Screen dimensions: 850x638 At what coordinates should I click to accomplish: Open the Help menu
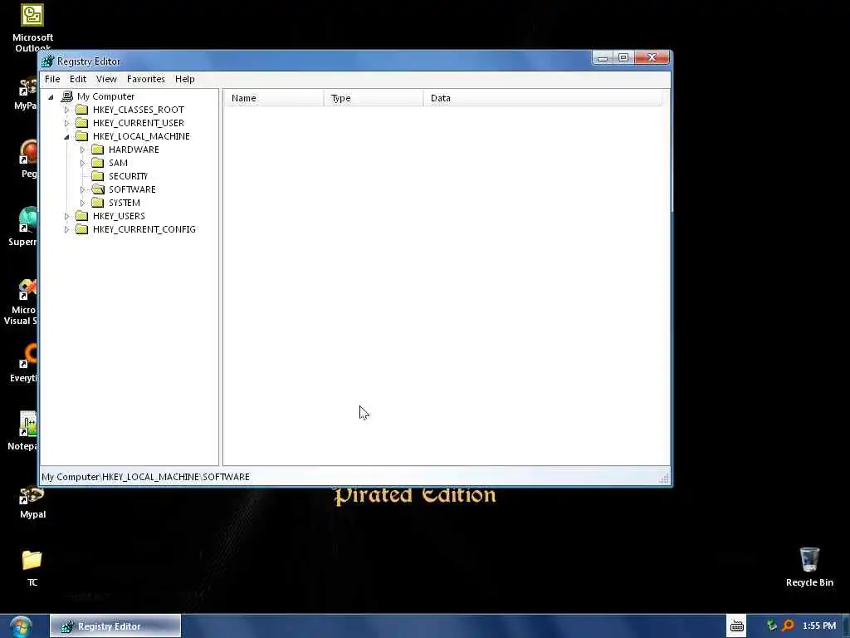click(x=184, y=79)
